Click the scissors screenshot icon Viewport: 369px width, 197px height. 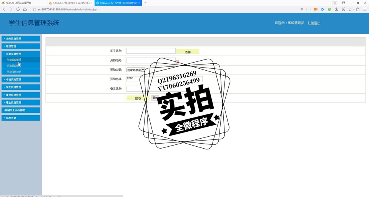(x=343, y=9)
